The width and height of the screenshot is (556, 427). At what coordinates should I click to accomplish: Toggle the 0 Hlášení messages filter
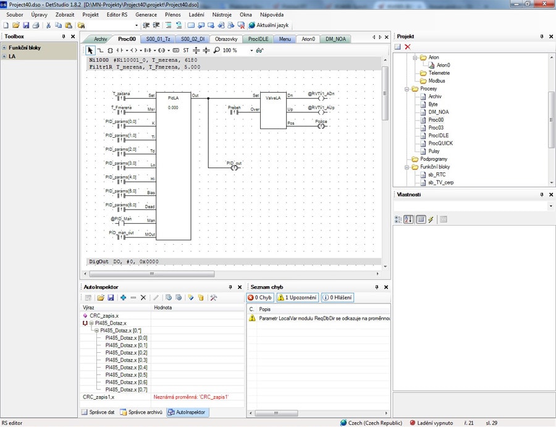(x=337, y=298)
